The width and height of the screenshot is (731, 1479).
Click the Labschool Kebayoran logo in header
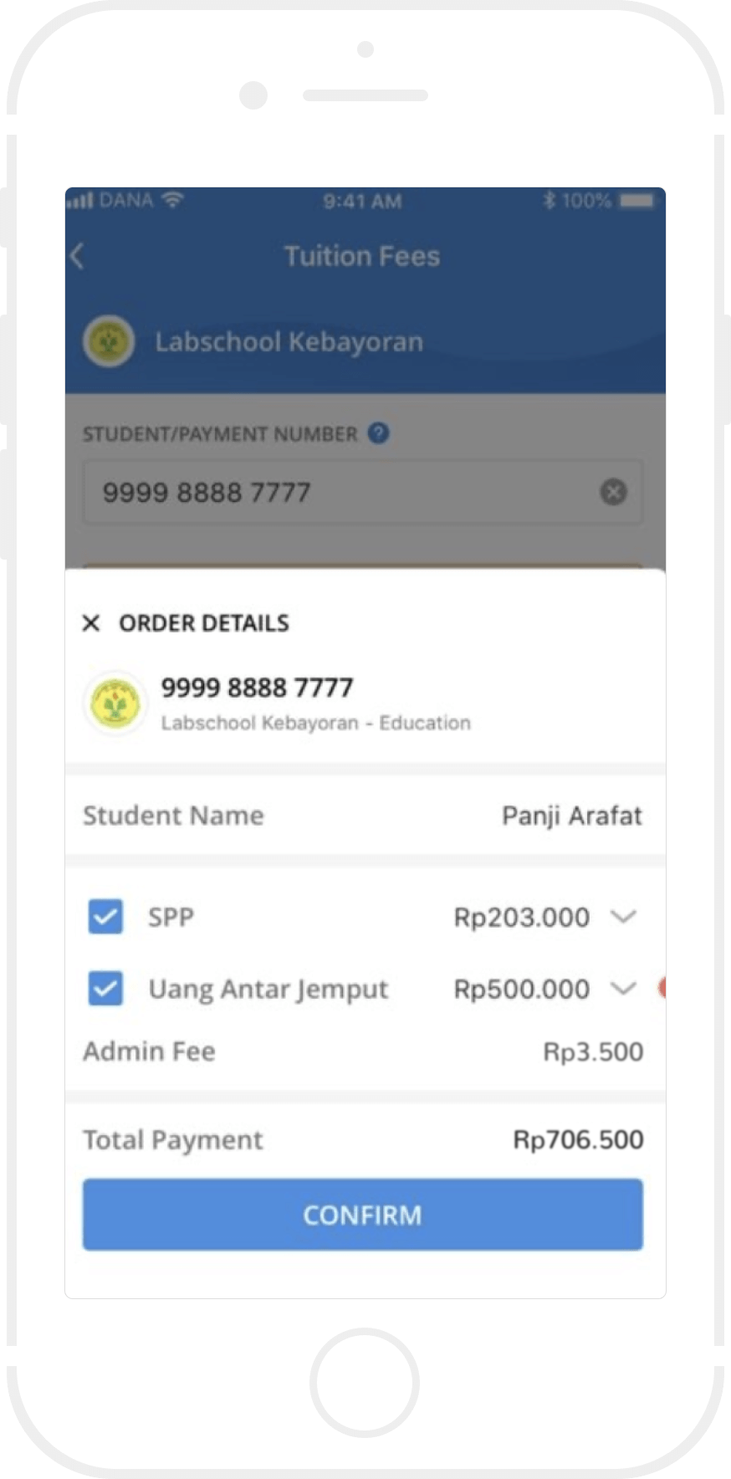click(109, 341)
